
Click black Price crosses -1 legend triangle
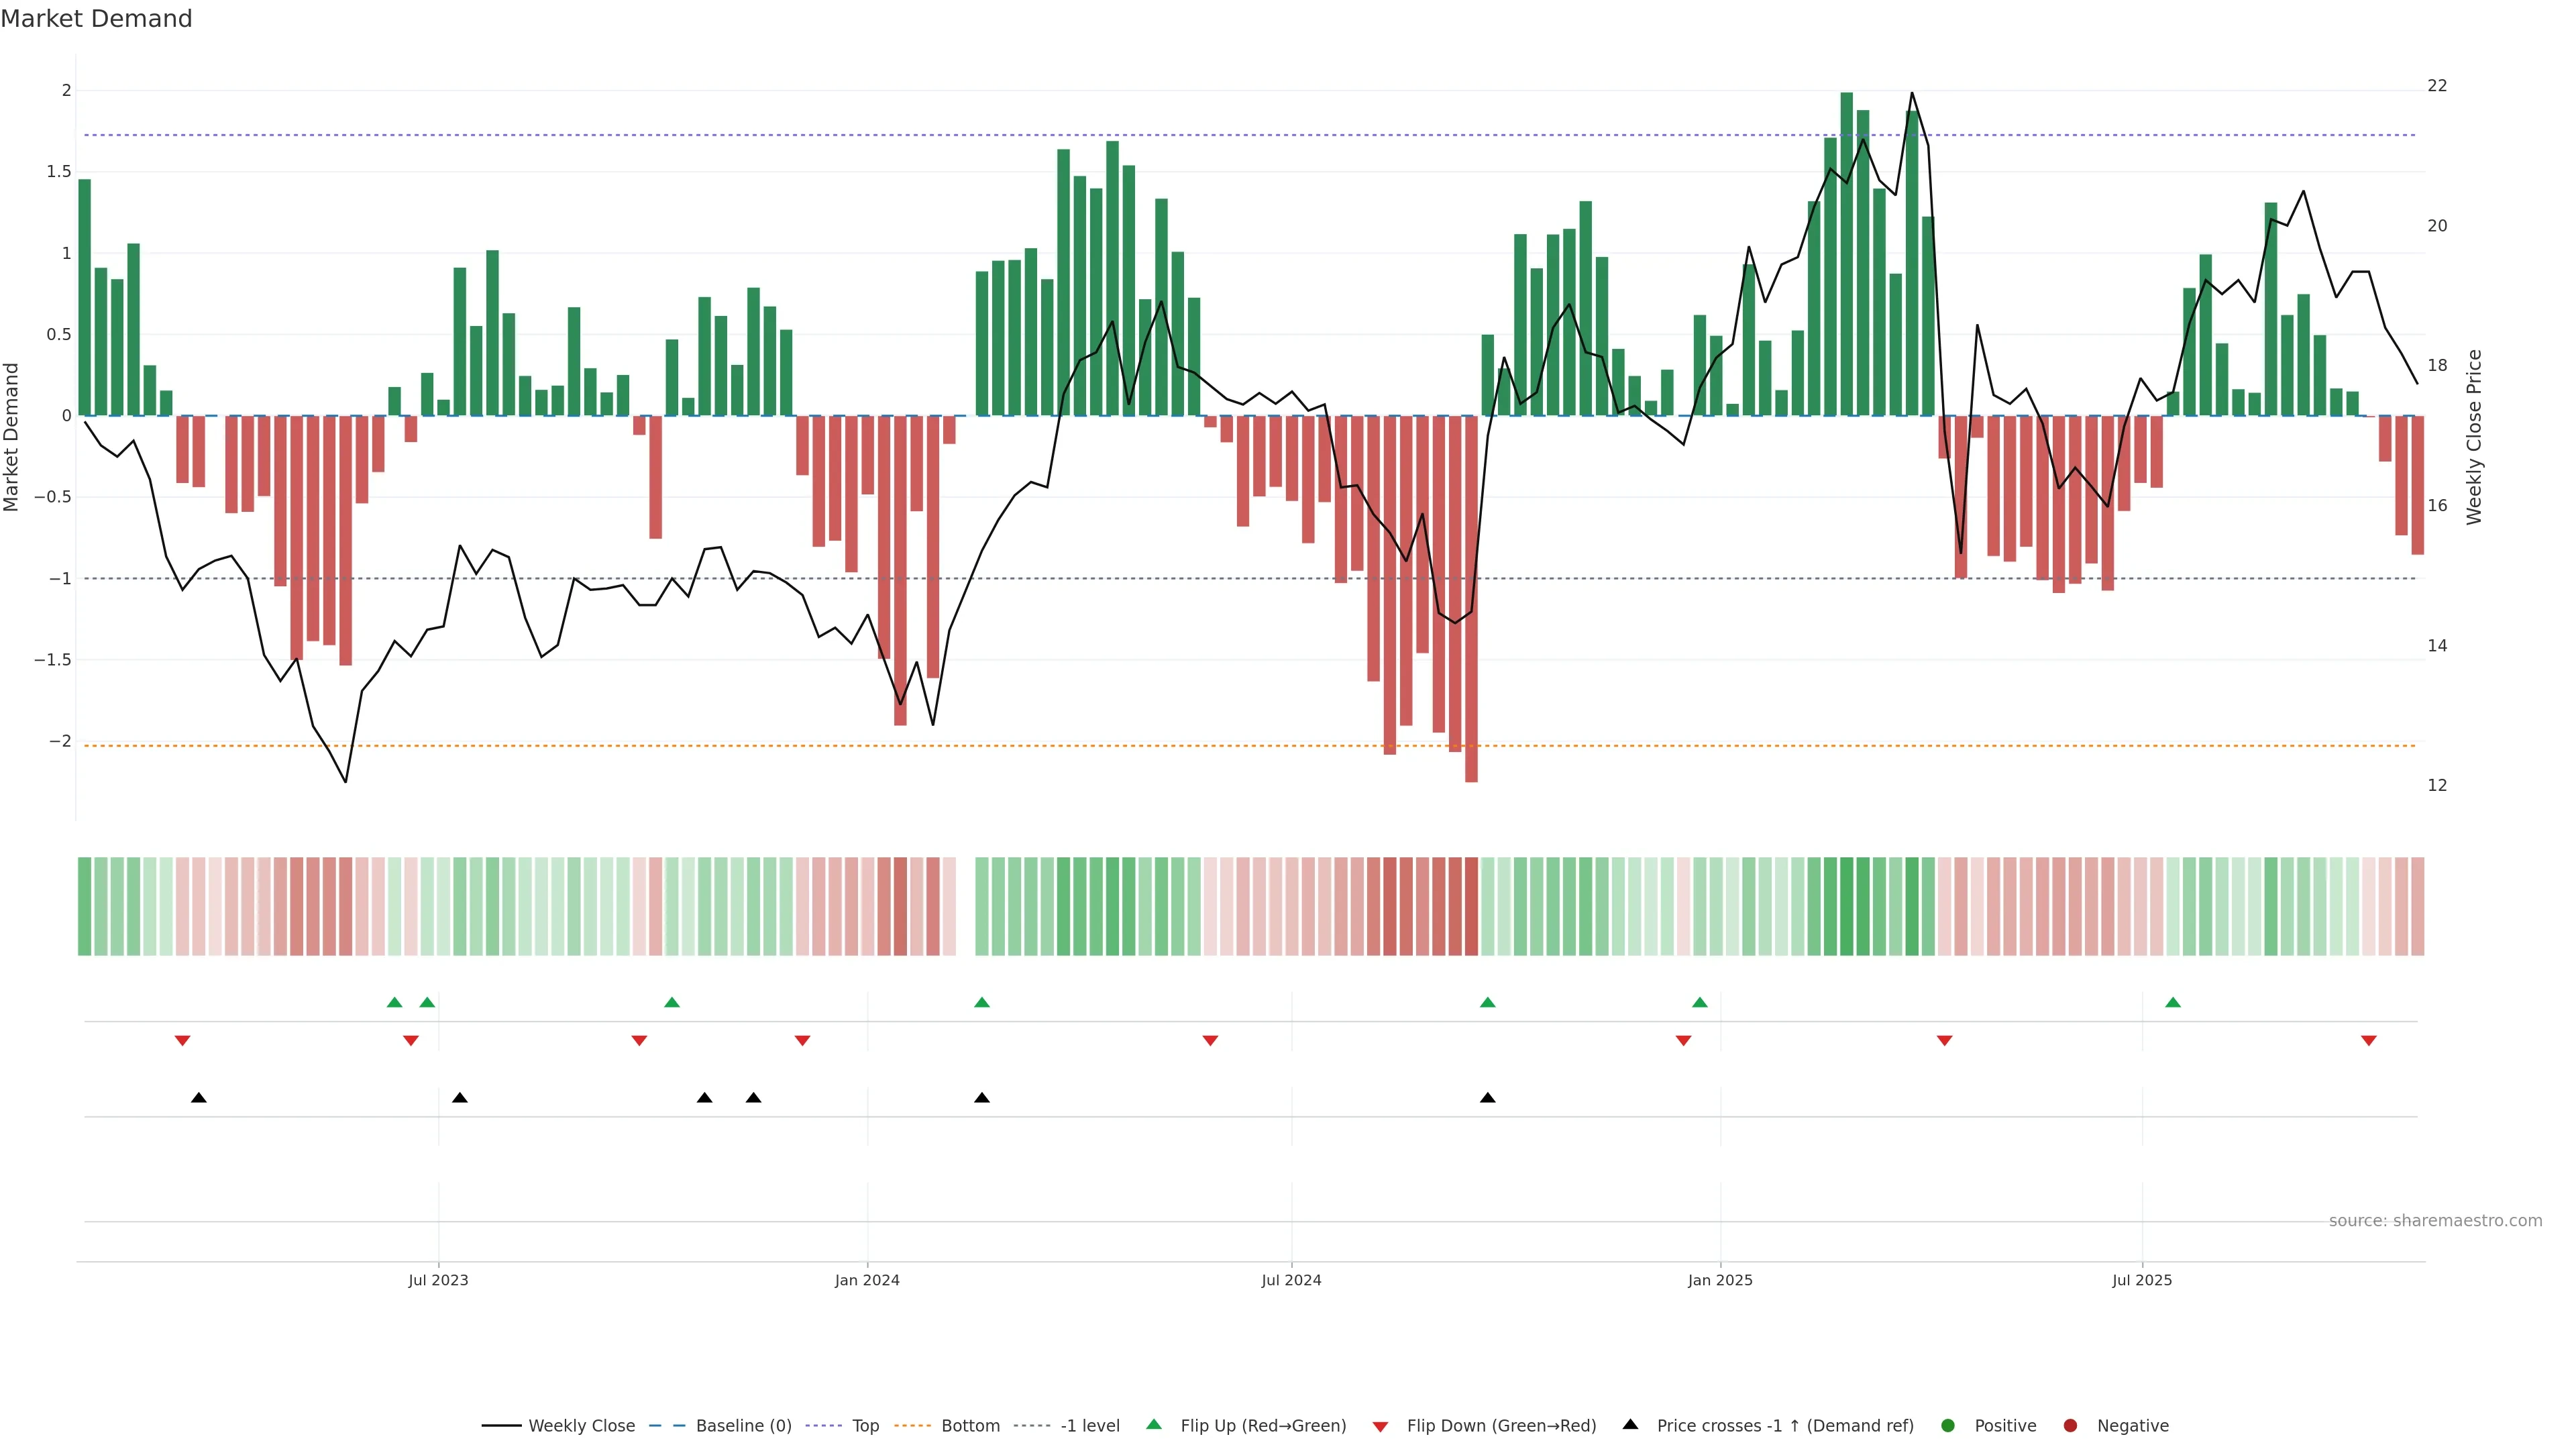pos(1631,1424)
